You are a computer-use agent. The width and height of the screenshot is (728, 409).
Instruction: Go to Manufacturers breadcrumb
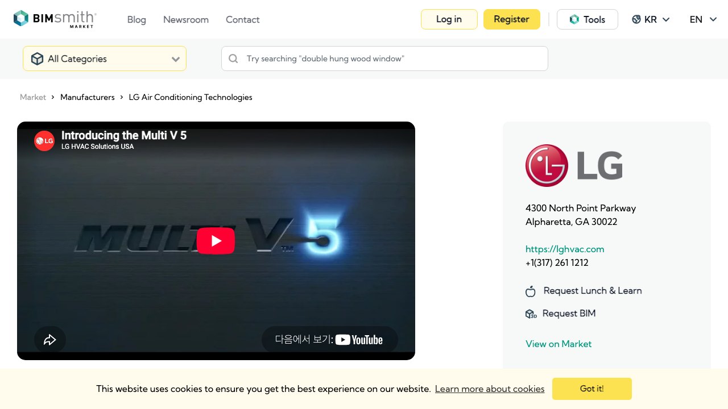[88, 97]
